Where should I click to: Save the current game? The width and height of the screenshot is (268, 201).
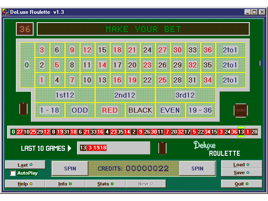pyautogui.click(x=241, y=173)
